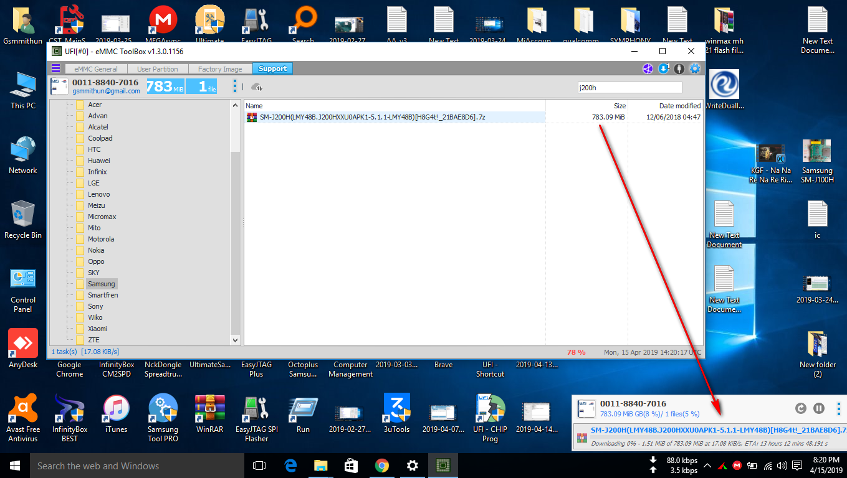This screenshot has width=847, height=478.
Task: Select the New folder (2) desktop icon
Action: click(x=817, y=354)
